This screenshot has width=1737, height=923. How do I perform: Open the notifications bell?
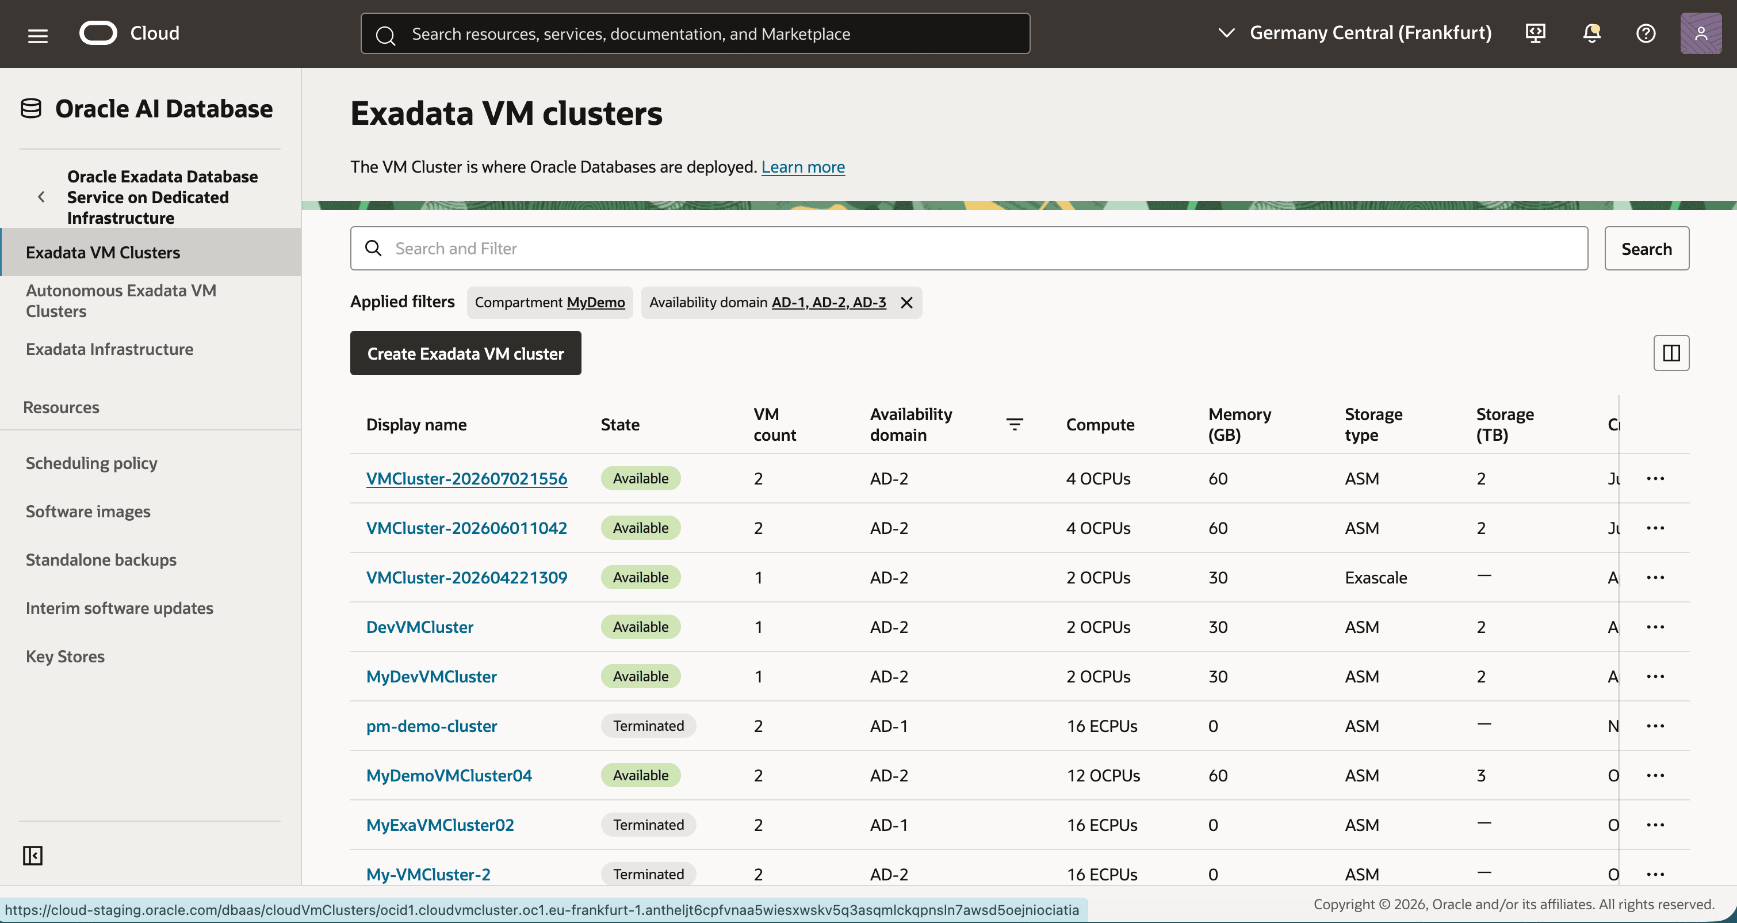(1591, 33)
